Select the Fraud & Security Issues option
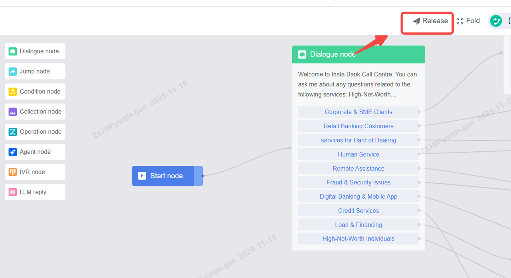The image size is (511, 278). click(x=358, y=182)
